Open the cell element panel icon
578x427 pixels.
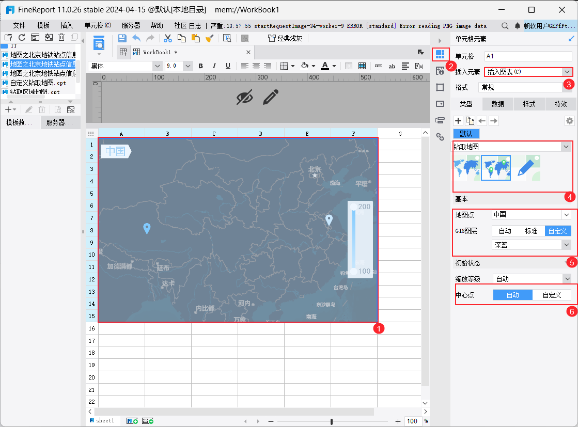click(x=440, y=54)
